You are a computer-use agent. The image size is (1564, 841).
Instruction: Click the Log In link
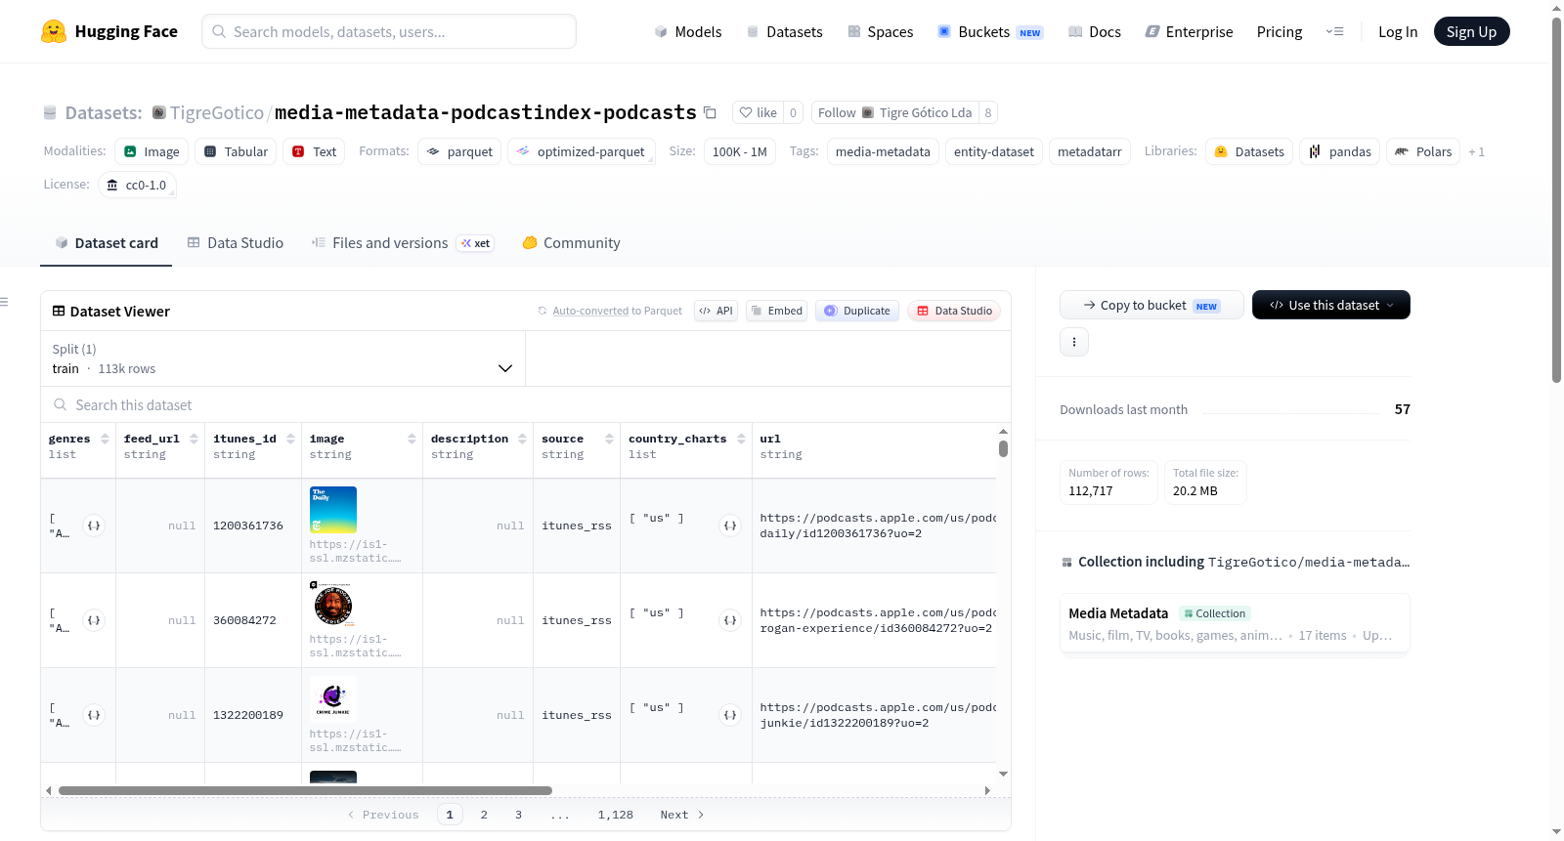pyautogui.click(x=1398, y=31)
